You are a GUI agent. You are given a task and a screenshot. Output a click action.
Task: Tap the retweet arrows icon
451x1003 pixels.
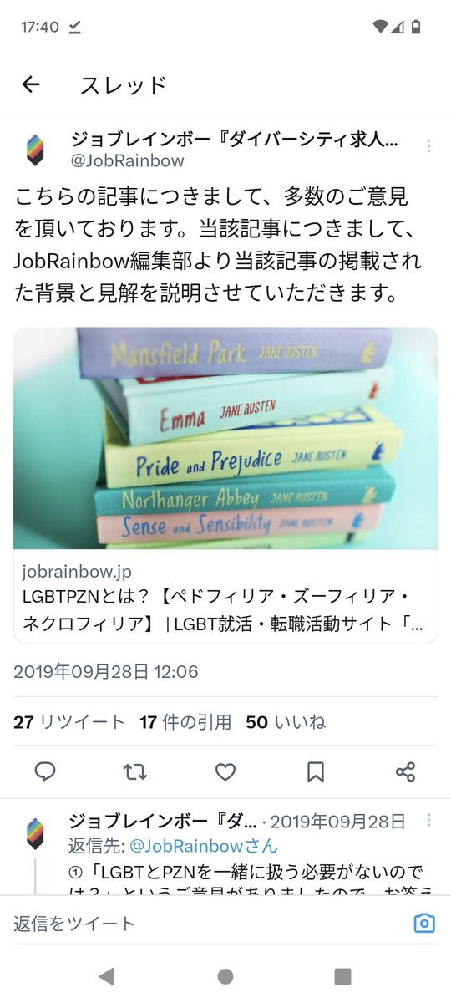click(x=134, y=771)
